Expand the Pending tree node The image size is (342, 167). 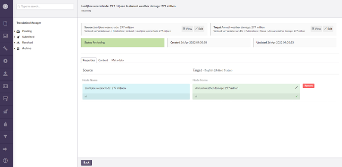tap(15, 31)
